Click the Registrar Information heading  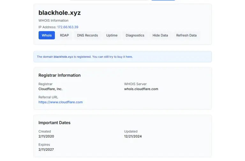coord(60,75)
